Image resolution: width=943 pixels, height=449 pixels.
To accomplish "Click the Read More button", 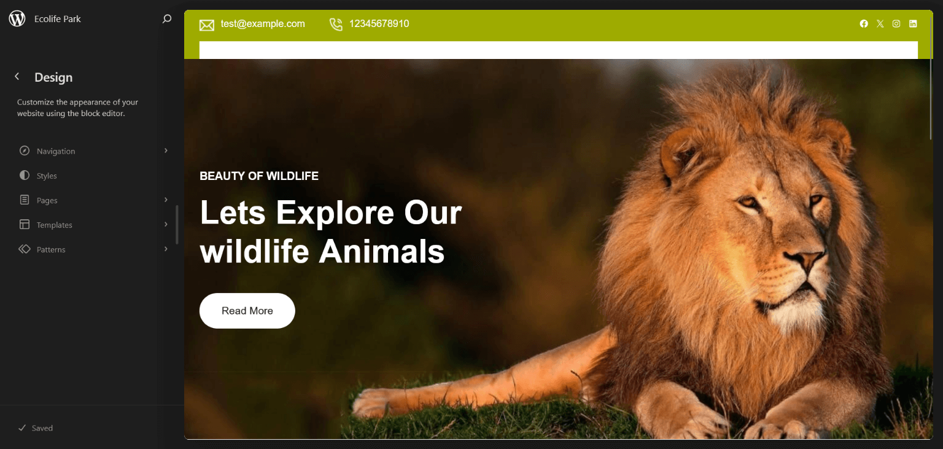I will 247,311.
